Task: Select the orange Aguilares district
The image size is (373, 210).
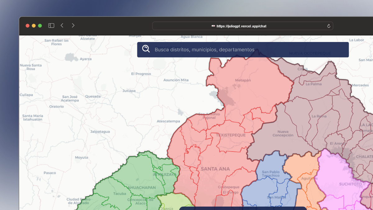Action: click(307, 179)
